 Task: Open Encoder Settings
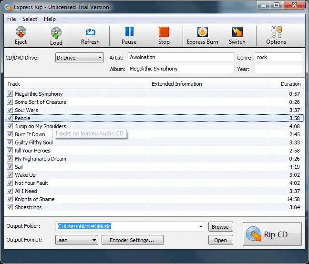point(133,240)
